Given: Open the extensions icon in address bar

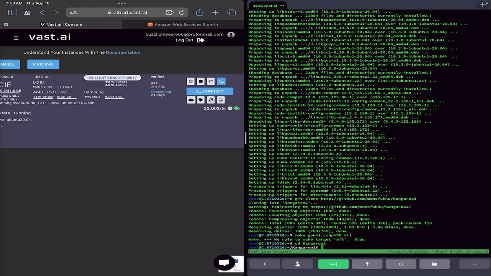Looking at the screenshot, I should point(170,12).
